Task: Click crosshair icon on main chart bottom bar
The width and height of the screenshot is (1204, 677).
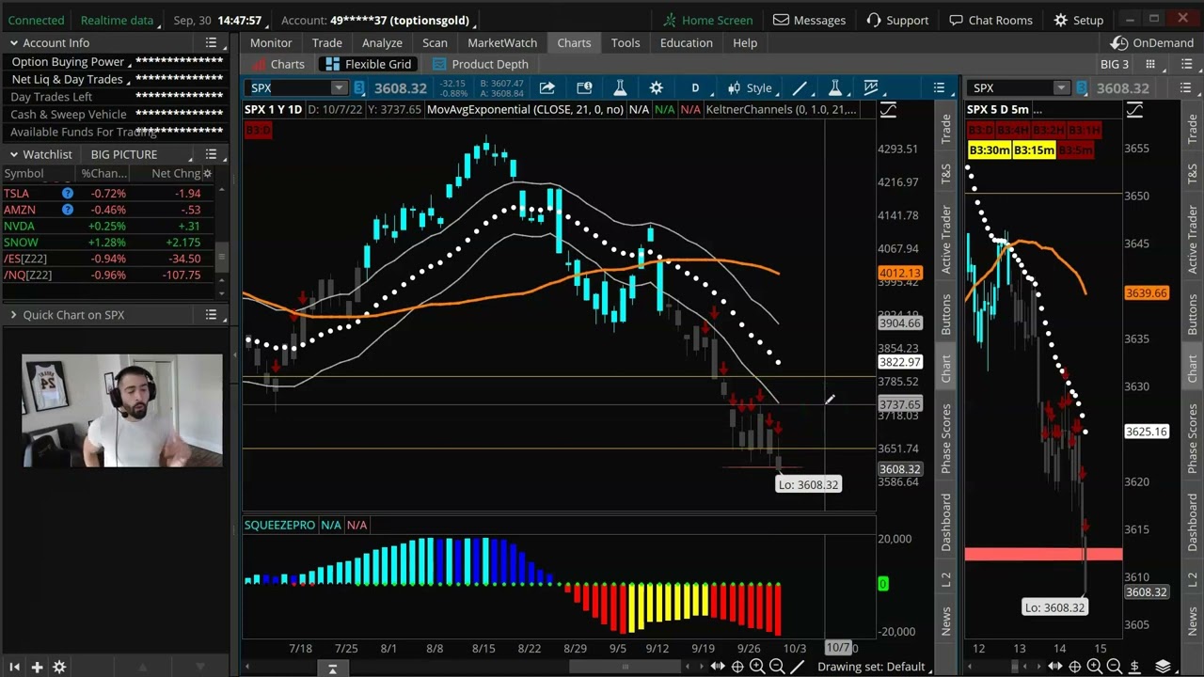Action: click(x=737, y=667)
